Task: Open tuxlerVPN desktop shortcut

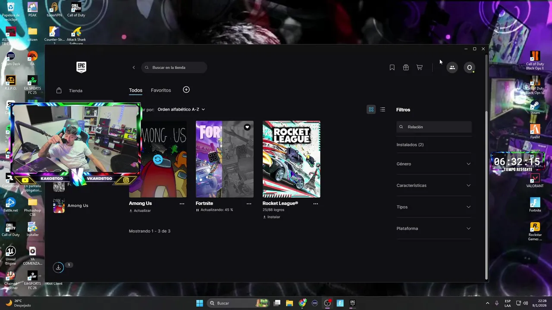Action: pos(54,9)
